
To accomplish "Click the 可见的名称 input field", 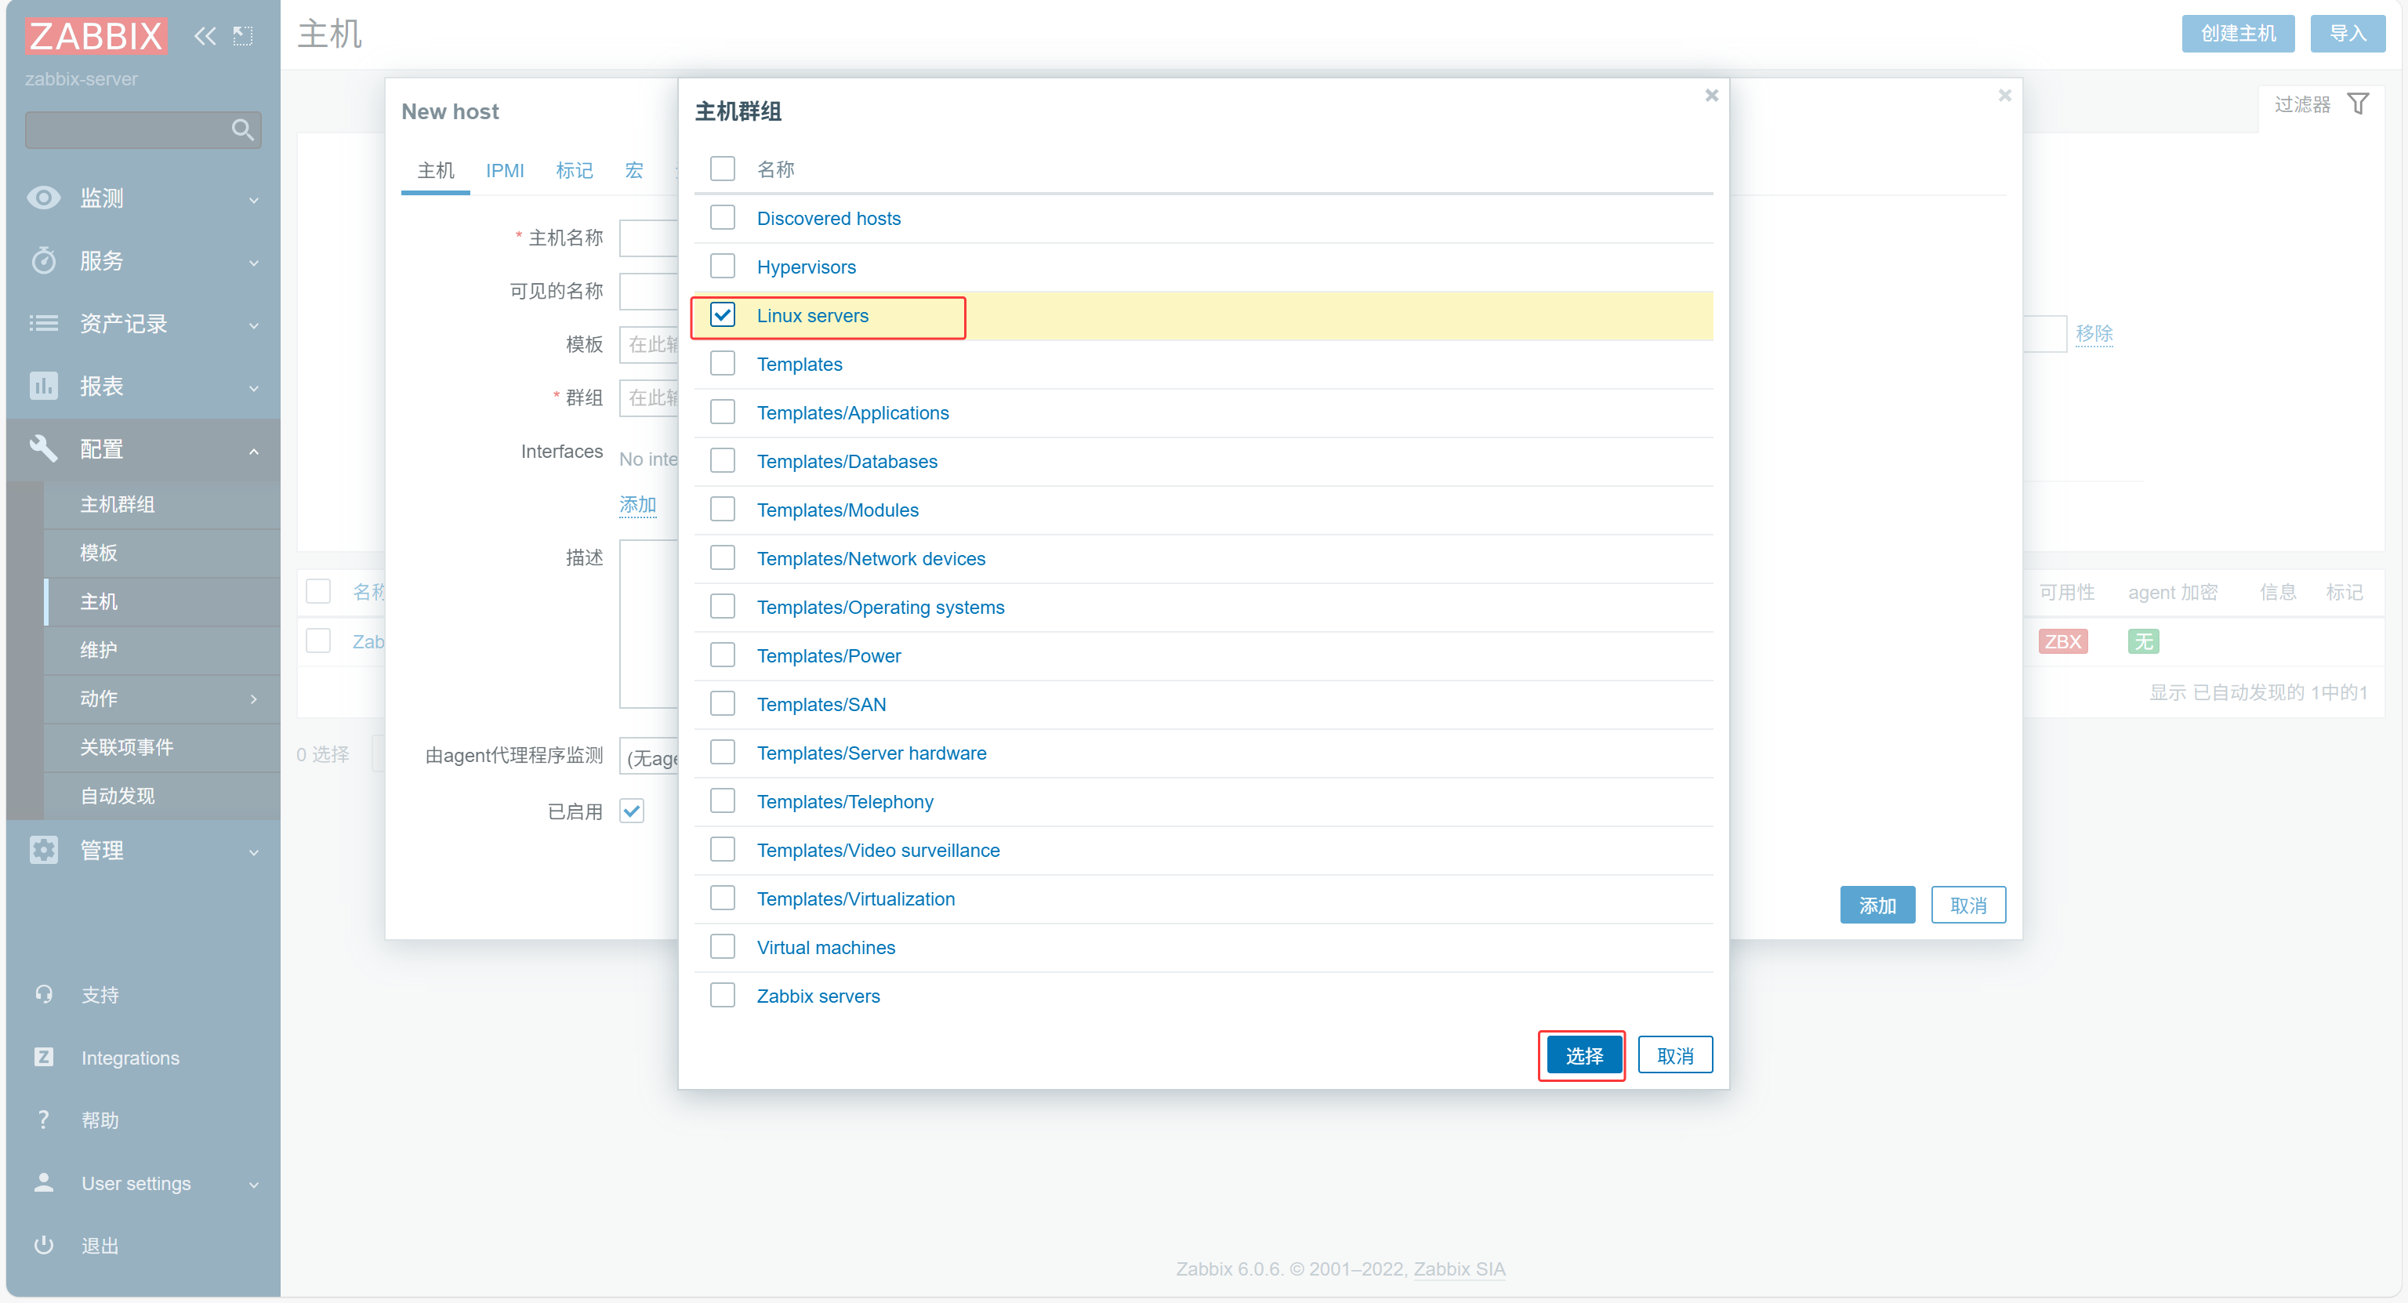I will point(649,291).
